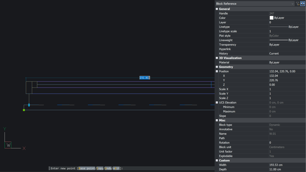The width and height of the screenshot is (306, 172).
Task: Choose Copy option in command line
Action: point(100,168)
